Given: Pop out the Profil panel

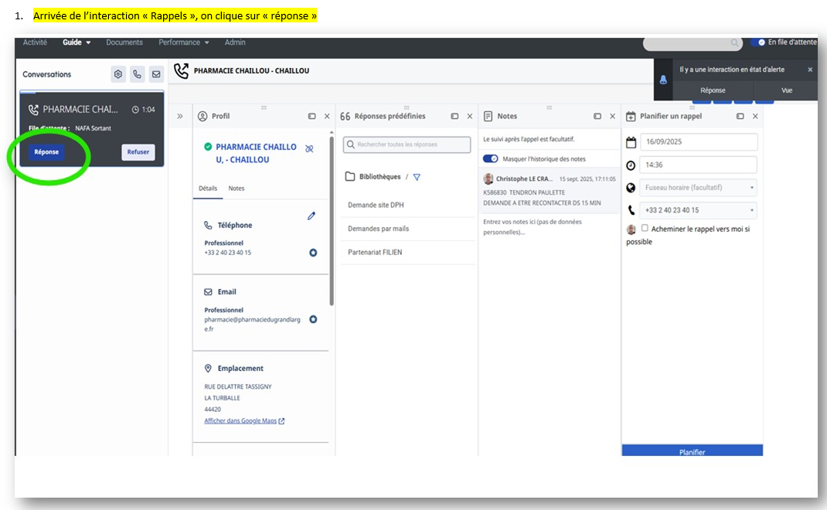Looking at the screenshot, I should tap(311, 116).
